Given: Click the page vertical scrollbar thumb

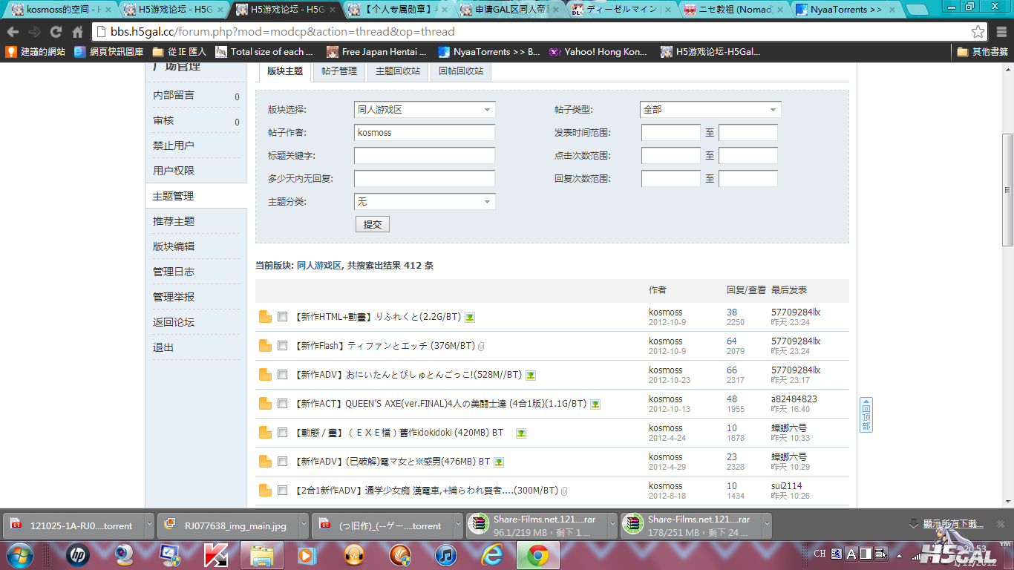Looking at the screenshot, I should tap(1007, 189).
